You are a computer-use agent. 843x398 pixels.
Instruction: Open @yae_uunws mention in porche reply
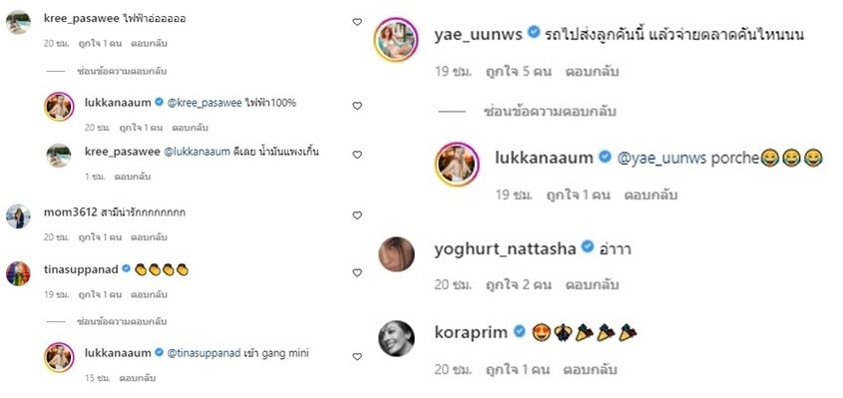click(x=661, y=159)
